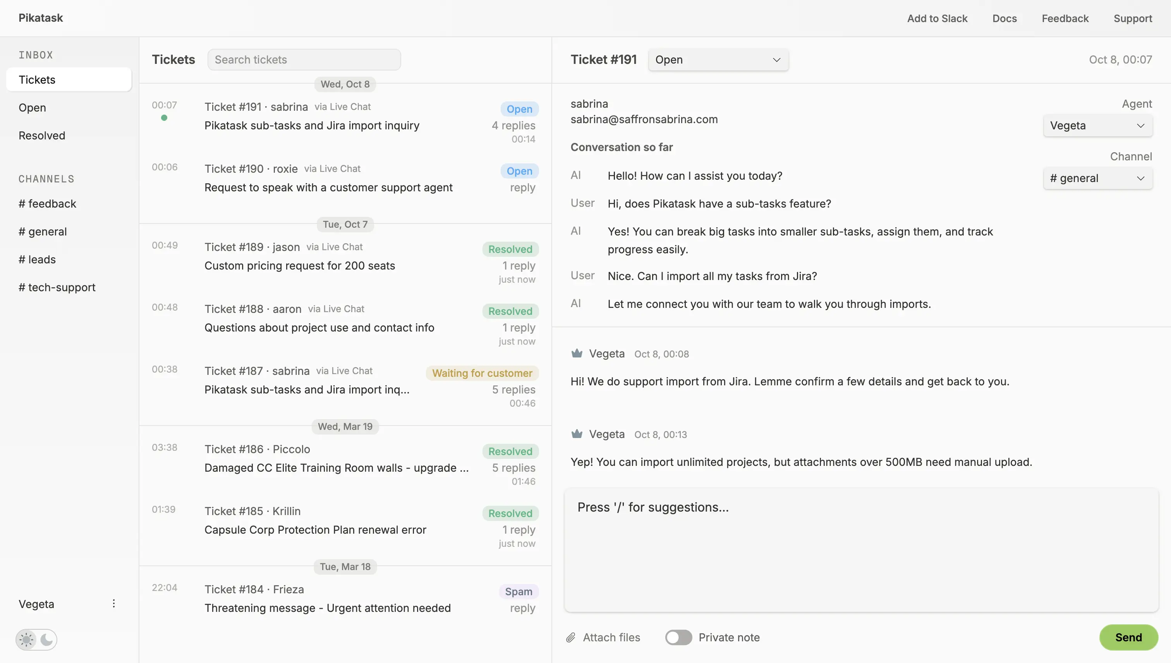Click the Pikatask logo
Screen dimensions: 1171x663
tap(41, 18)
